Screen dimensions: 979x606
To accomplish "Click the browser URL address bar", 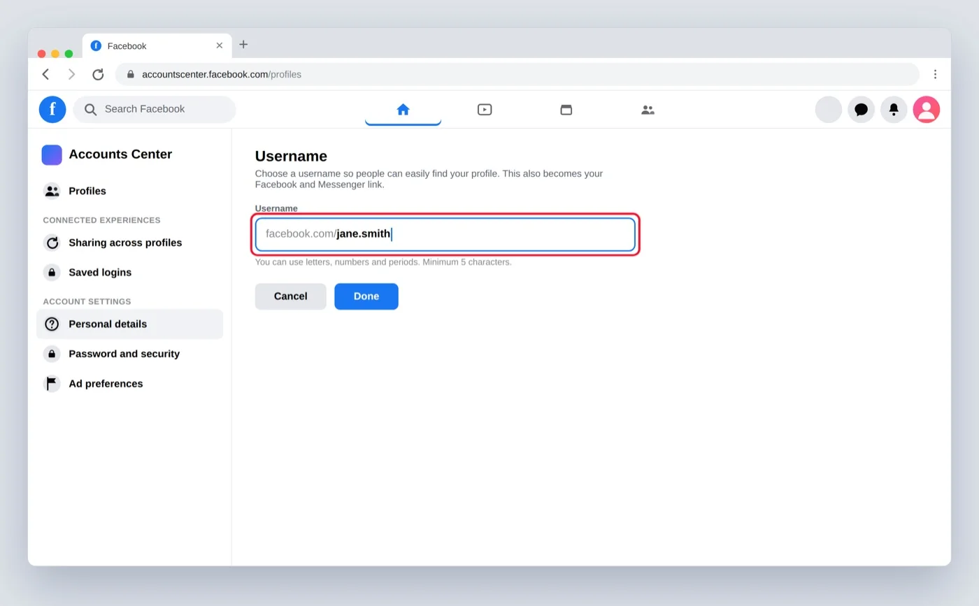I will [x=517, y=74].
